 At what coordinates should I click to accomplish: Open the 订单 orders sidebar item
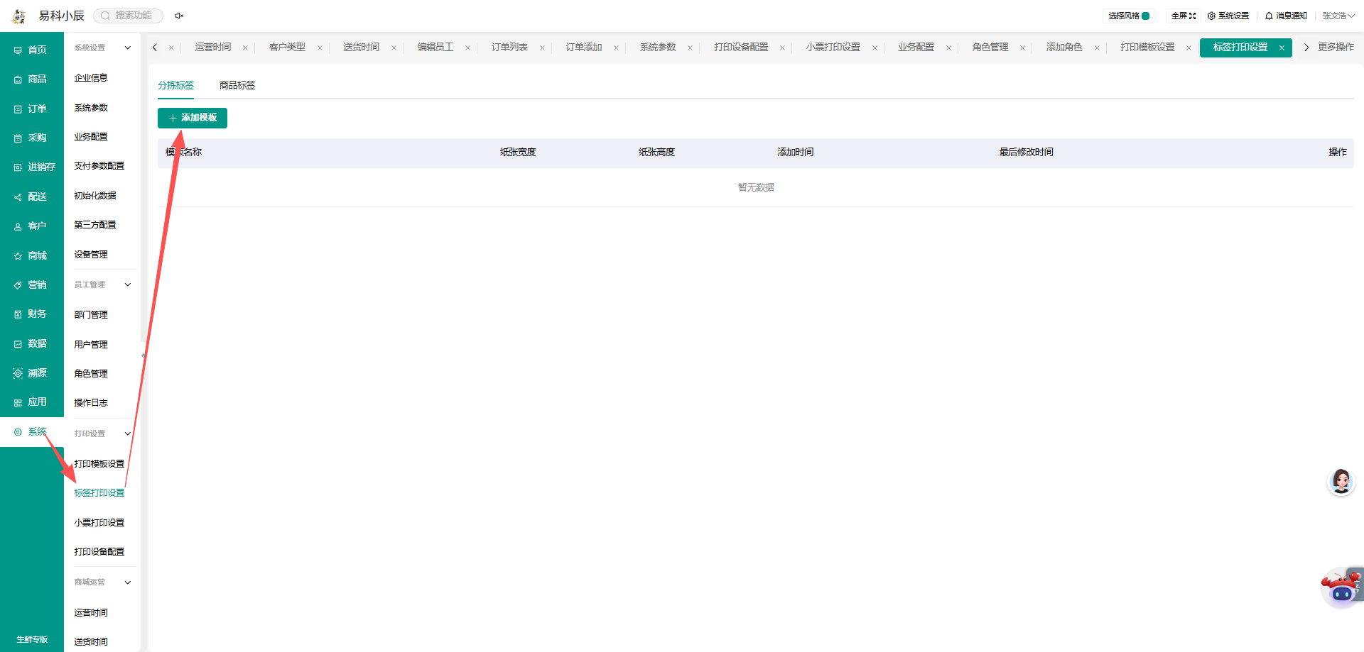(x=31, y=109)
